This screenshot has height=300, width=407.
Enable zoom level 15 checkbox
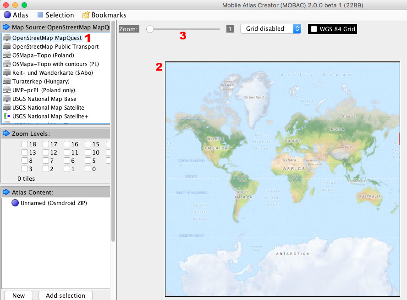tap(88, 144)
